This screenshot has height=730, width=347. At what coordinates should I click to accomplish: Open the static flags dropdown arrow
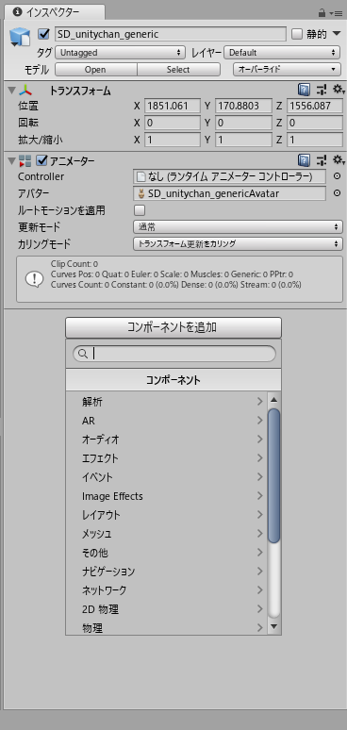click(337, 34)
